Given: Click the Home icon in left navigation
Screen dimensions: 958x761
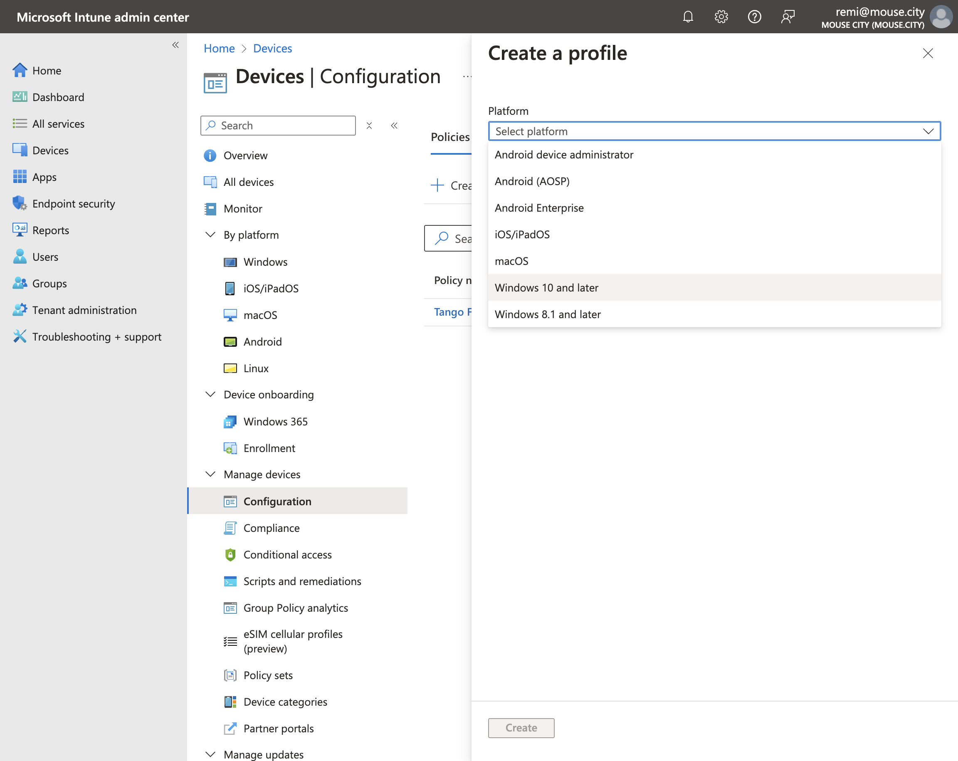Looking at the screenshot, I should 20,70.
